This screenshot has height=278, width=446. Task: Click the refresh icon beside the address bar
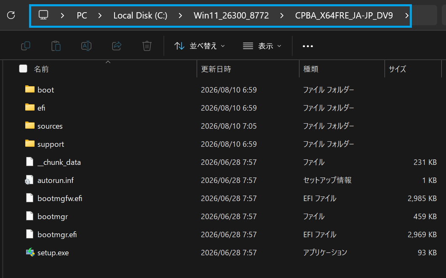click(11, 15)
